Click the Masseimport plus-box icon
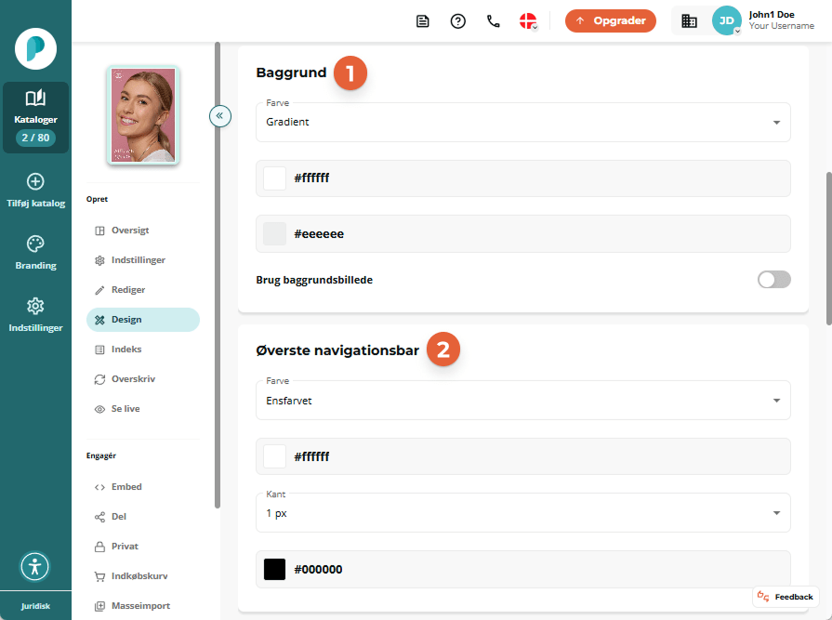832x620 pixels. tap(99, 606)
